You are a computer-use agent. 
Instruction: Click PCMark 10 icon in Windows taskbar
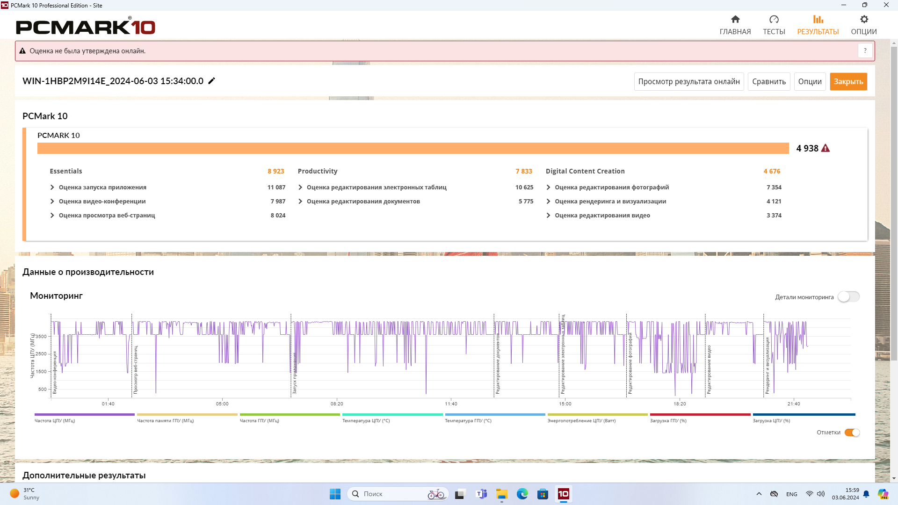pyautogui.click(x=563, y=494)
